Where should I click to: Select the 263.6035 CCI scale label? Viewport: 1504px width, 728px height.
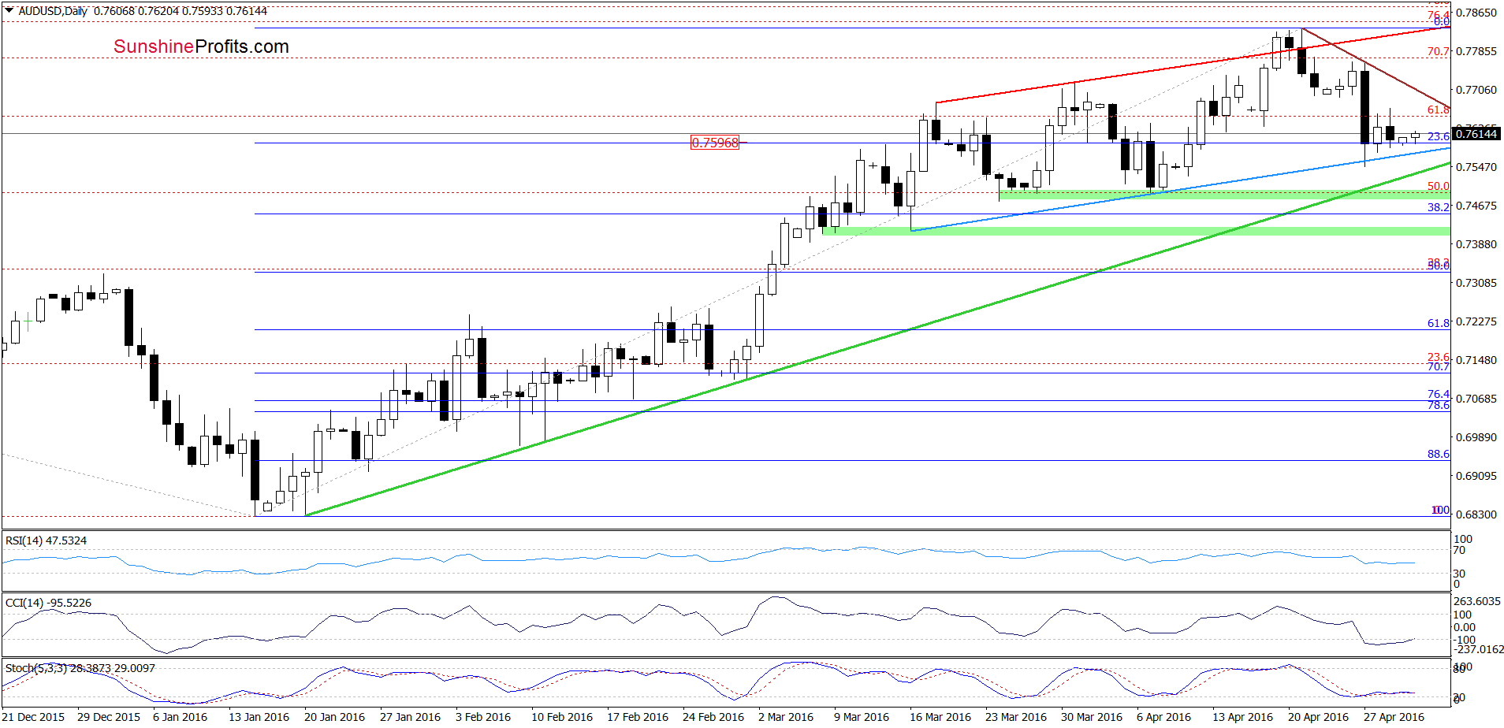[1477, 601]
